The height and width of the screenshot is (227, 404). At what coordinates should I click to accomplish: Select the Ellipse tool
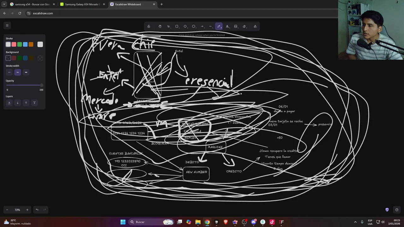coord(194,26)
